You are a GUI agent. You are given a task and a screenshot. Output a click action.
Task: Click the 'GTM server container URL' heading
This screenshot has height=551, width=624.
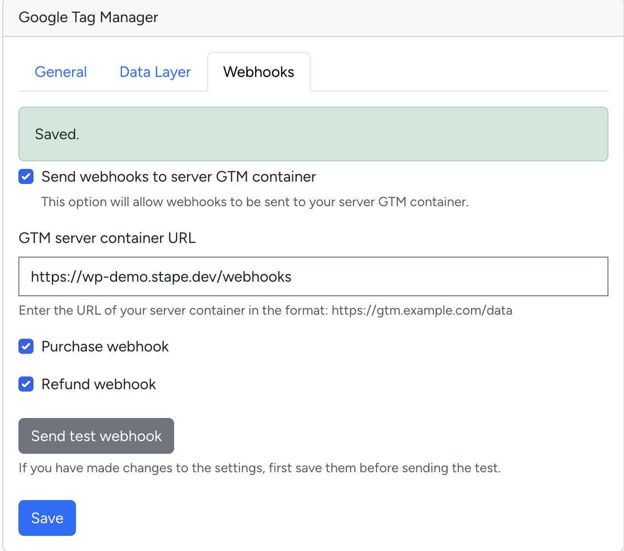tap(107, 238)
